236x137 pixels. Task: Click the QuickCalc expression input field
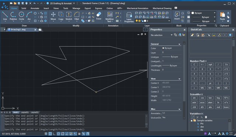[x=210, y=56]
